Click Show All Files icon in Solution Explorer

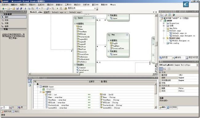166,15
